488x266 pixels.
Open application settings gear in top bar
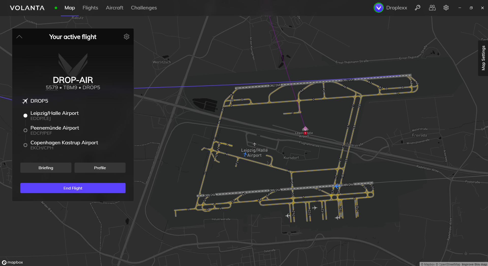tap(446, 8)
